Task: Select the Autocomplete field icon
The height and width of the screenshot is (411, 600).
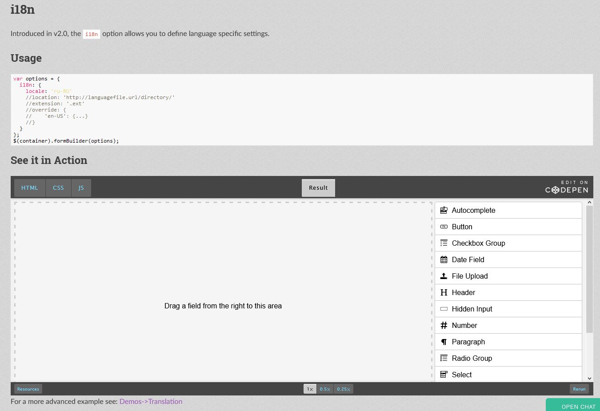Action: pos(444,210)
